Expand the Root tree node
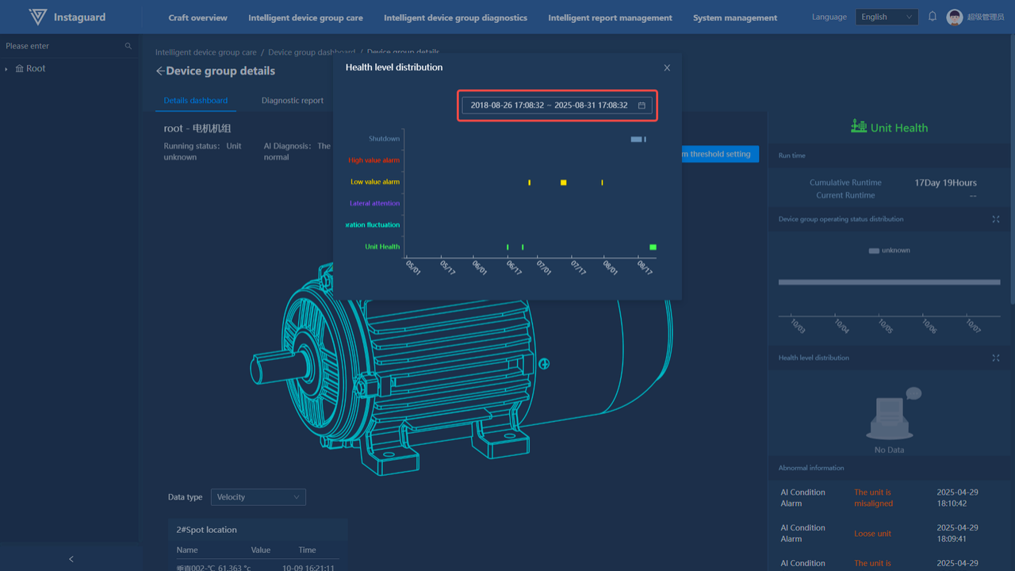The height and width of the screenshot is (571, 1015). pyautogui.click(x=6, y=69)
